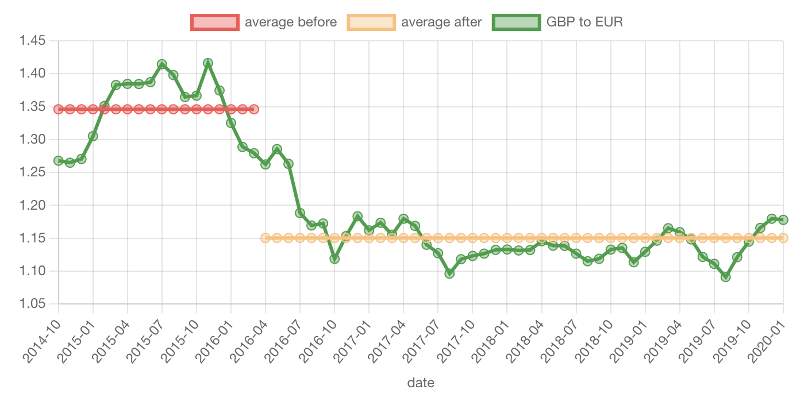This screenshot has height=401, width=808.
Task: Select the first orange average after point
Action: coord(266,238)
